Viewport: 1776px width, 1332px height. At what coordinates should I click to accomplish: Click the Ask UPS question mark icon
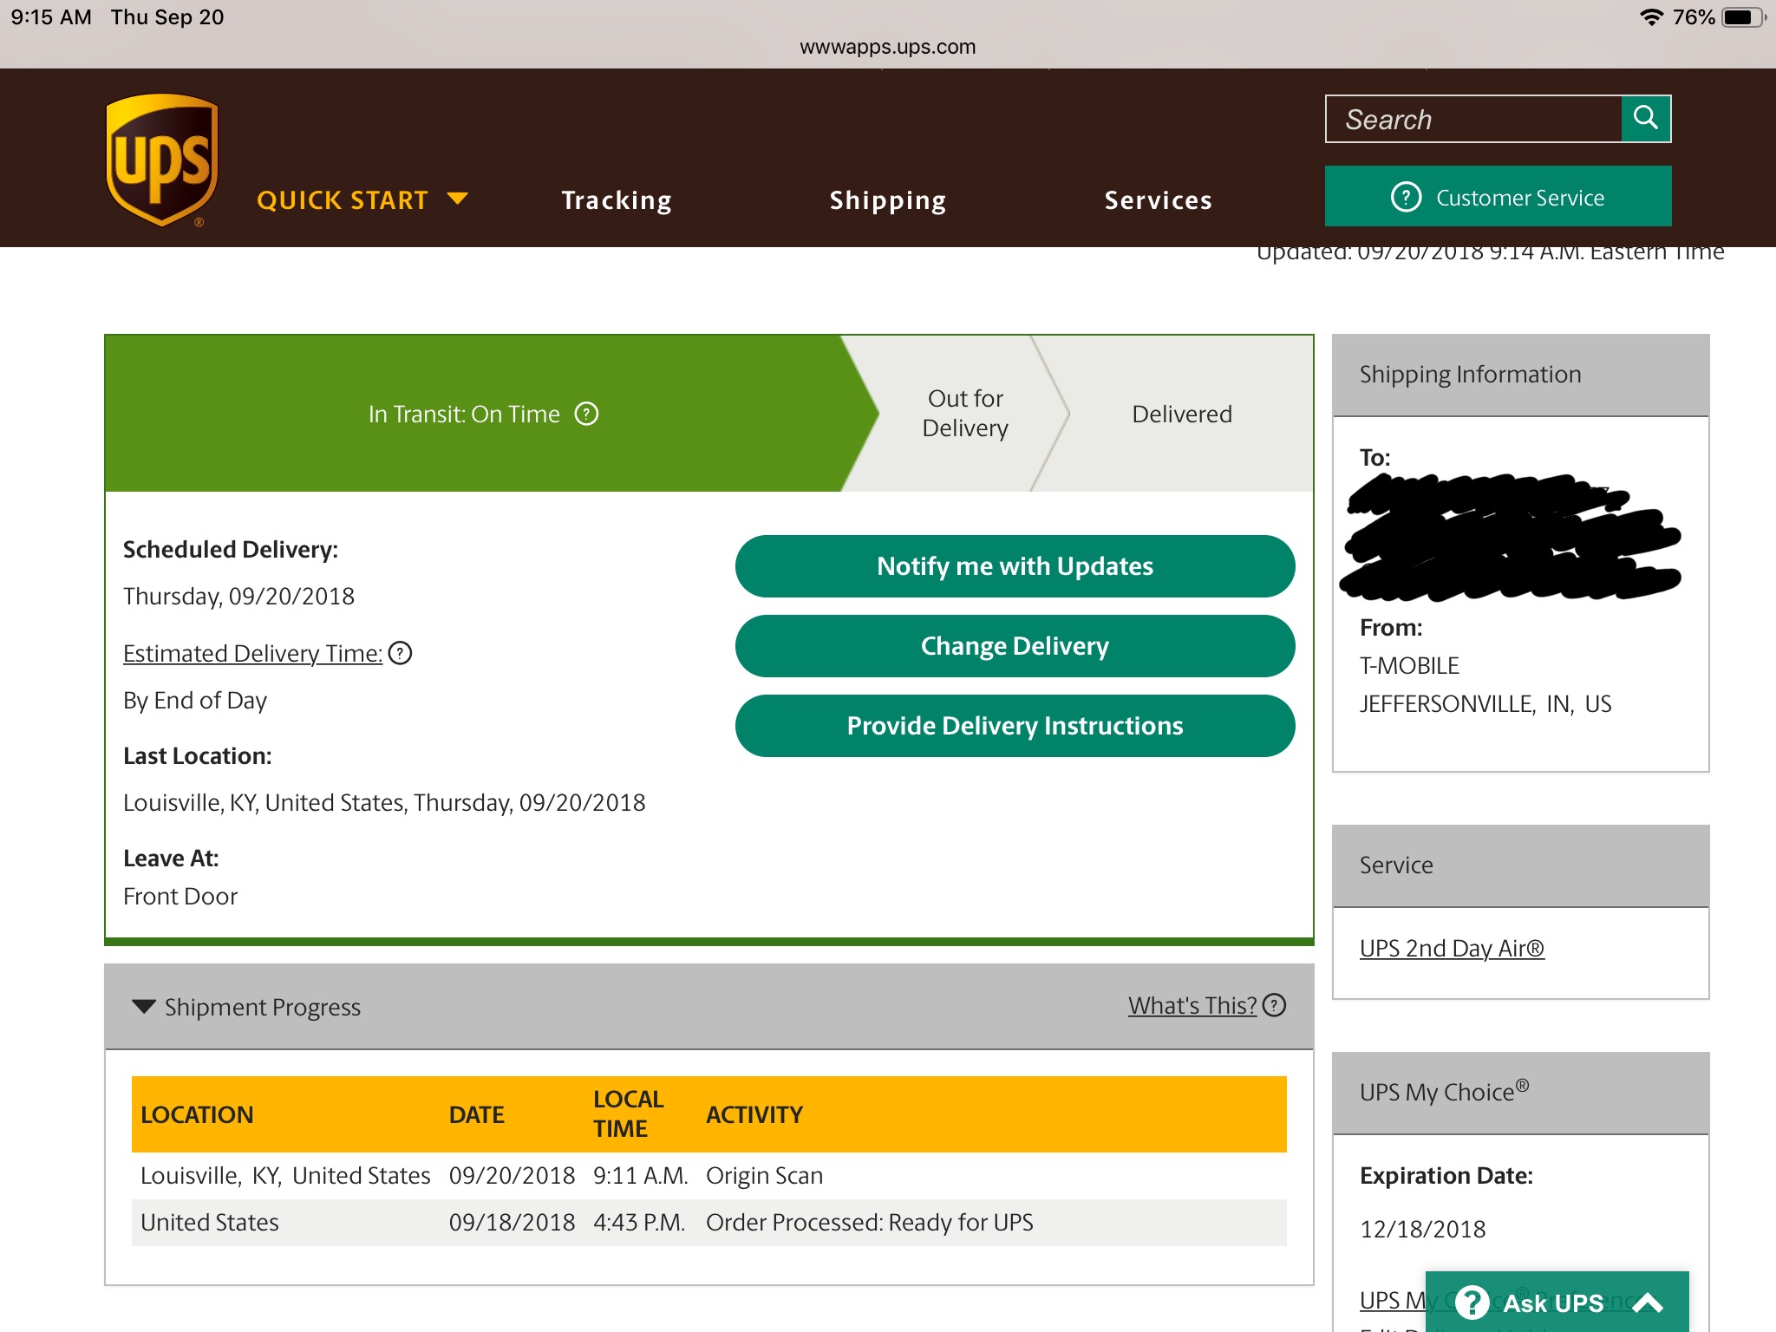point(1472,1303)
